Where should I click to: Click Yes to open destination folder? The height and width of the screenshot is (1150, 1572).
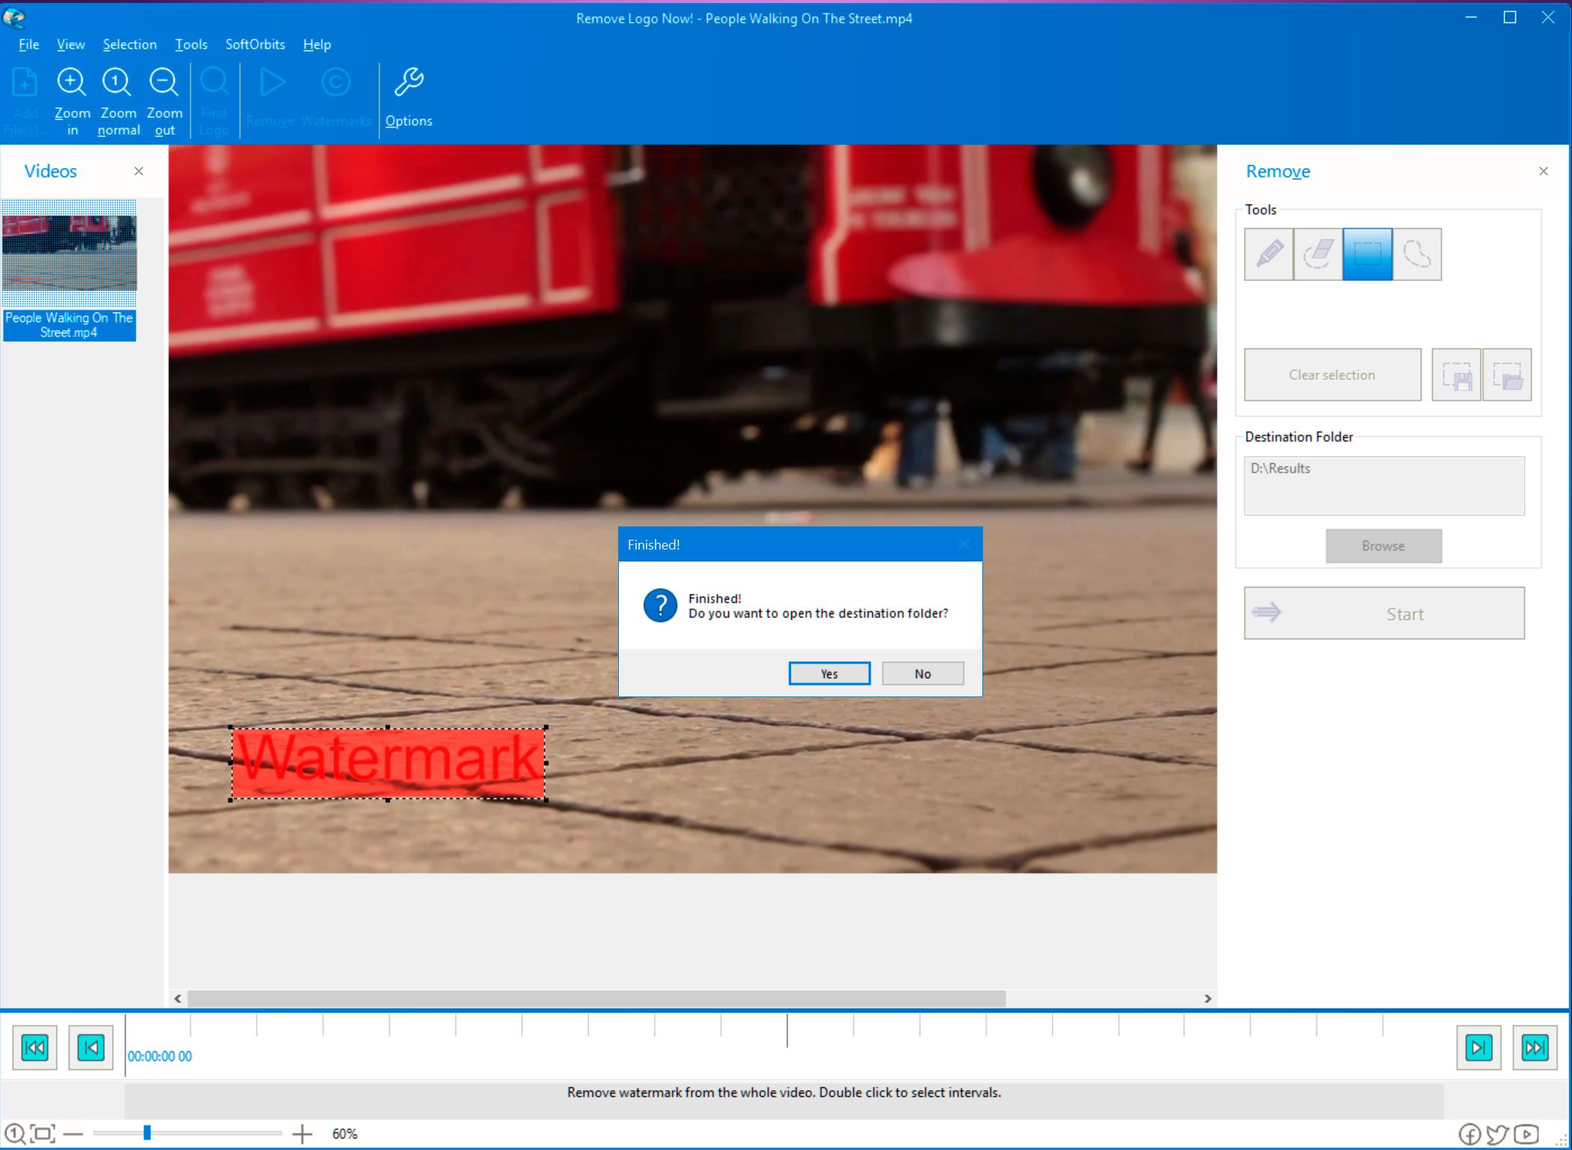(x=827, y=672)
